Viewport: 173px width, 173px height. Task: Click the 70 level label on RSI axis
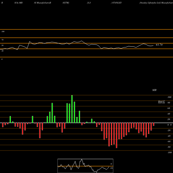click(2, 40)
